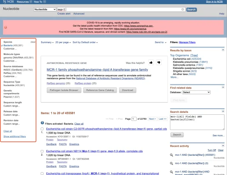Open the Nucleotide database dropdown

click(45, 9)
